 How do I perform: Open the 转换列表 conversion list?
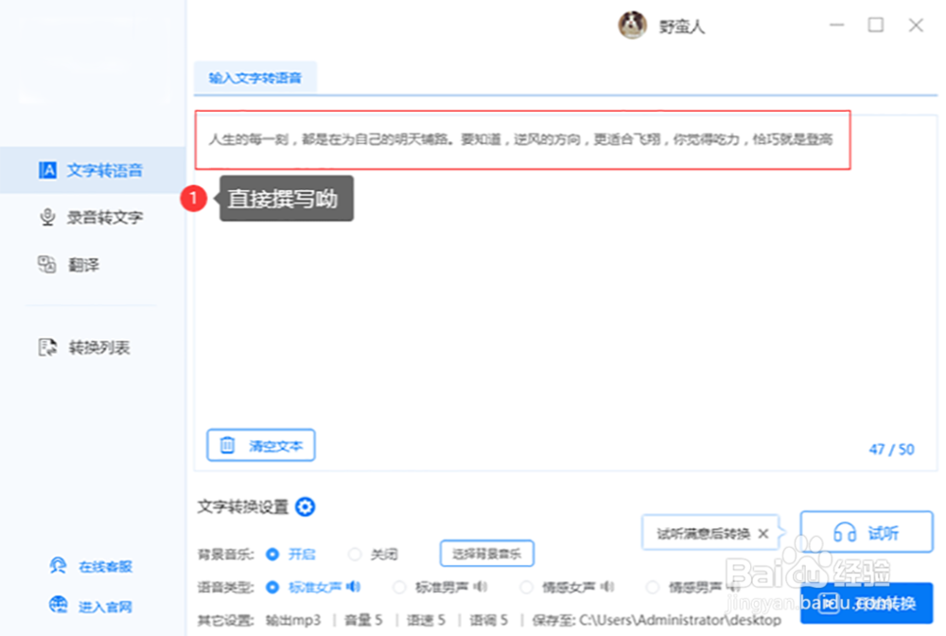87,346
